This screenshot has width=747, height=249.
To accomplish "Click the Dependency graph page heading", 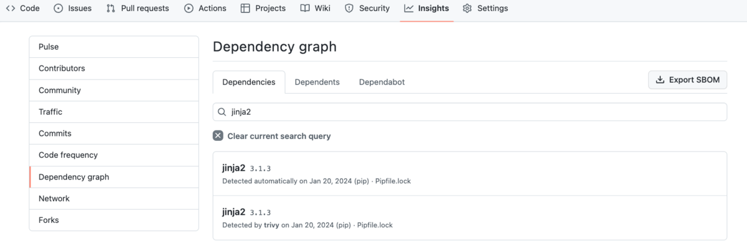I will click(x=275, y=47).
